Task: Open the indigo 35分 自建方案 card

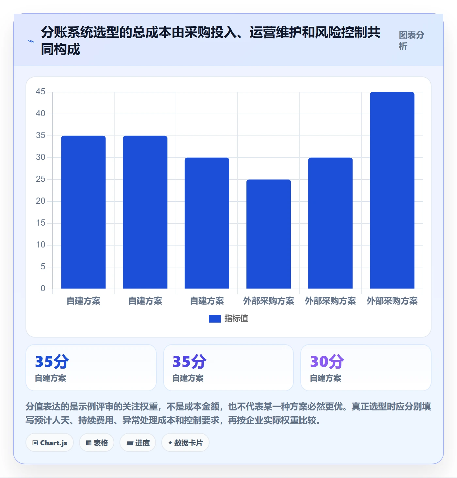Action: [228, 368]
